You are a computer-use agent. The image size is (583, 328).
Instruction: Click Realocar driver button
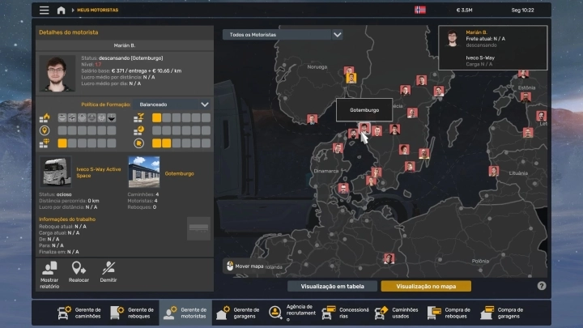pyautogui.click(x=79, y=272)
